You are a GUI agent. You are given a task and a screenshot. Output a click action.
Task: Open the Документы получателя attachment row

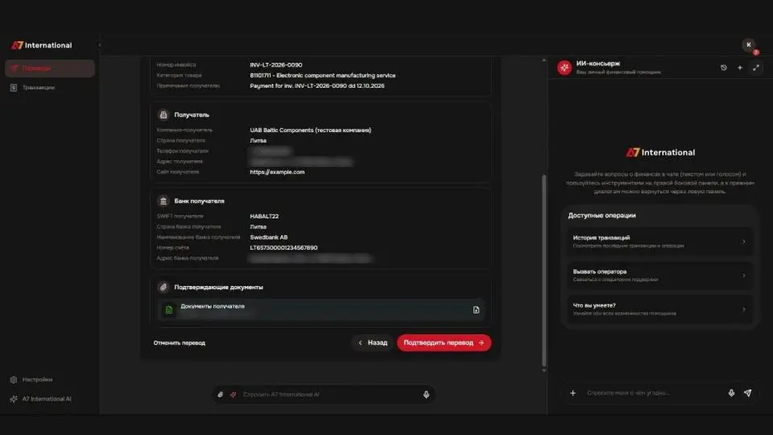[321, 309]
